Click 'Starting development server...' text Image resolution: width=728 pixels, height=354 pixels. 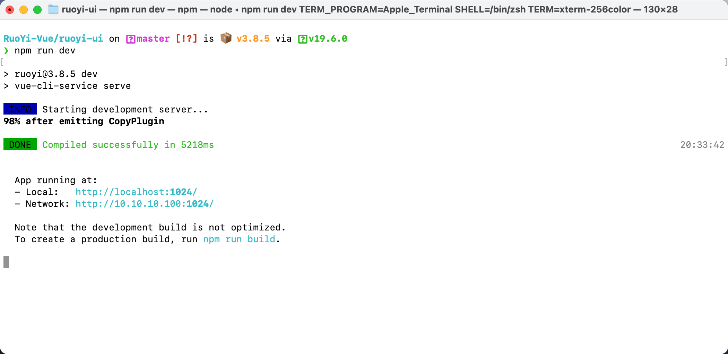125,109
